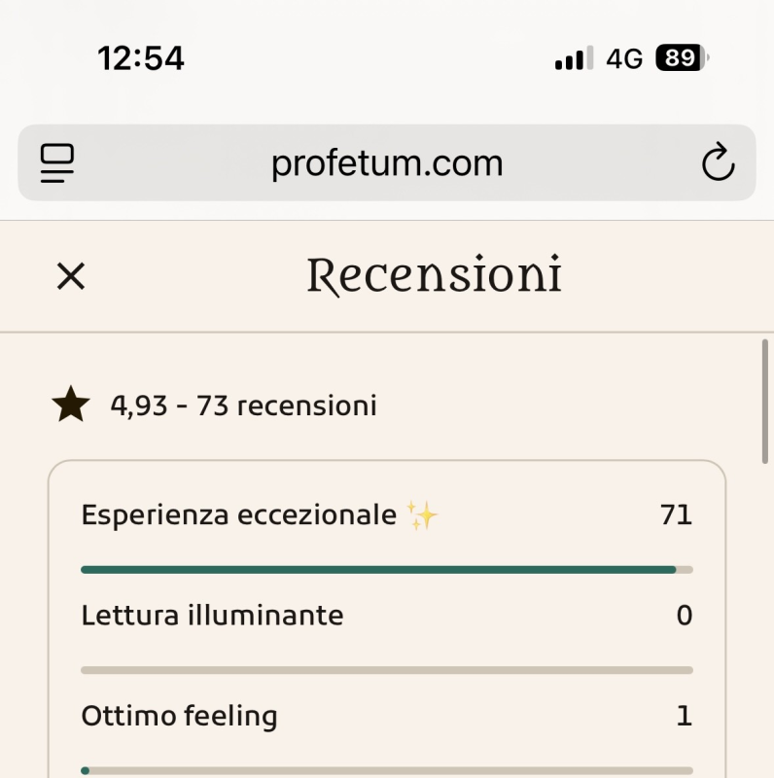Open the page format menu icon in address bar
Screen dimensions: 774x778
pos(57,162)
